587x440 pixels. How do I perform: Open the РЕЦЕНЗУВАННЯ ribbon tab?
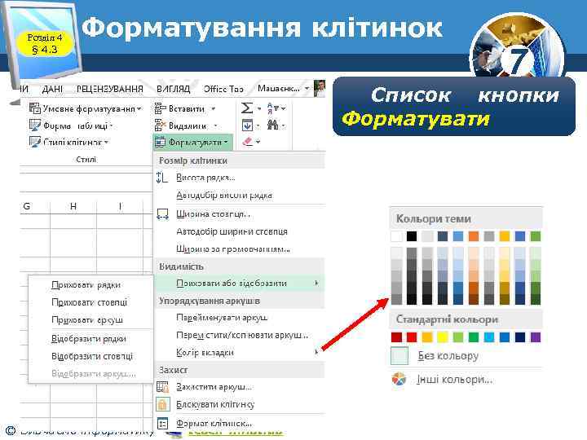[110, 89]
